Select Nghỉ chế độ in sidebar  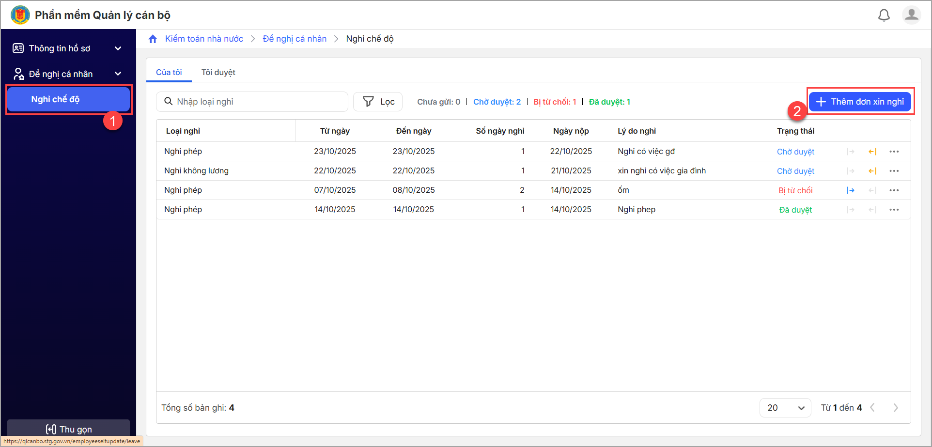[68, 99]
